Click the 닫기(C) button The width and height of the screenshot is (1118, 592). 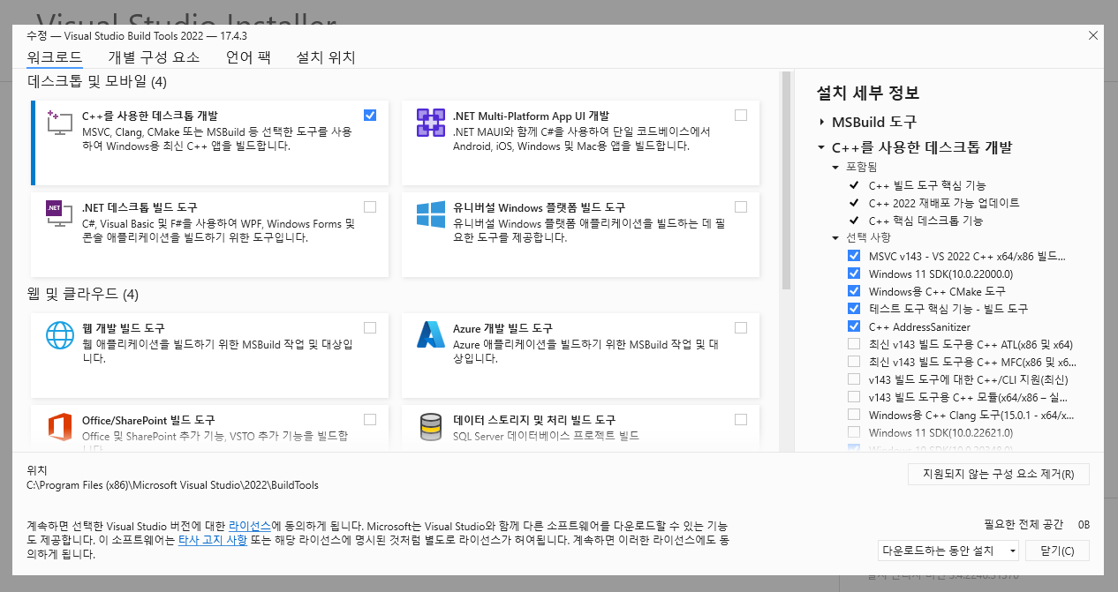tap(1057, 551)
